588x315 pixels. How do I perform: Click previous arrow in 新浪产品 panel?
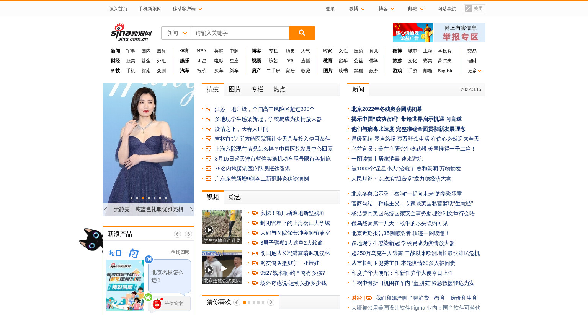pyautogui.click(x=177, y=234)
